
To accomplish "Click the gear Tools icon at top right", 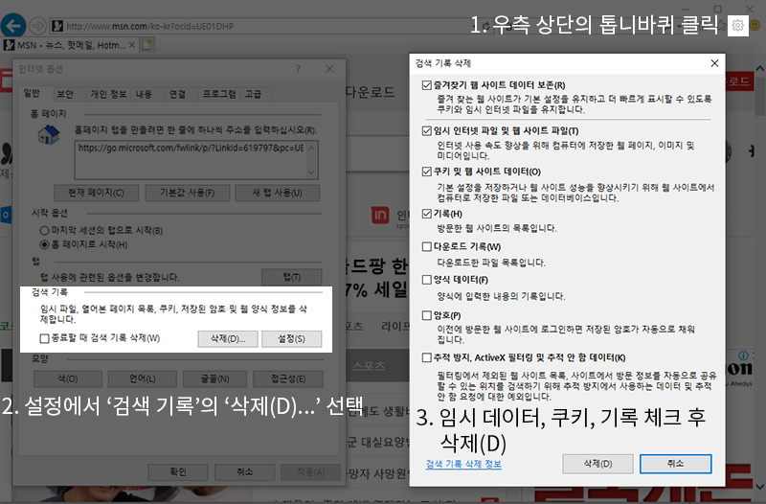I will coord(738,26).
